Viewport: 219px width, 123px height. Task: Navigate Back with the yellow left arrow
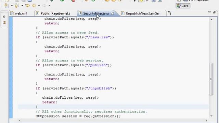coord(34,5)
